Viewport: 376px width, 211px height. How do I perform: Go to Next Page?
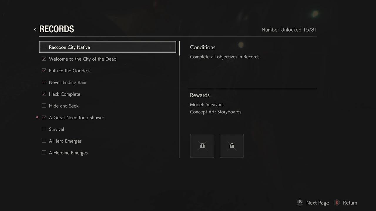coord(318,203)
